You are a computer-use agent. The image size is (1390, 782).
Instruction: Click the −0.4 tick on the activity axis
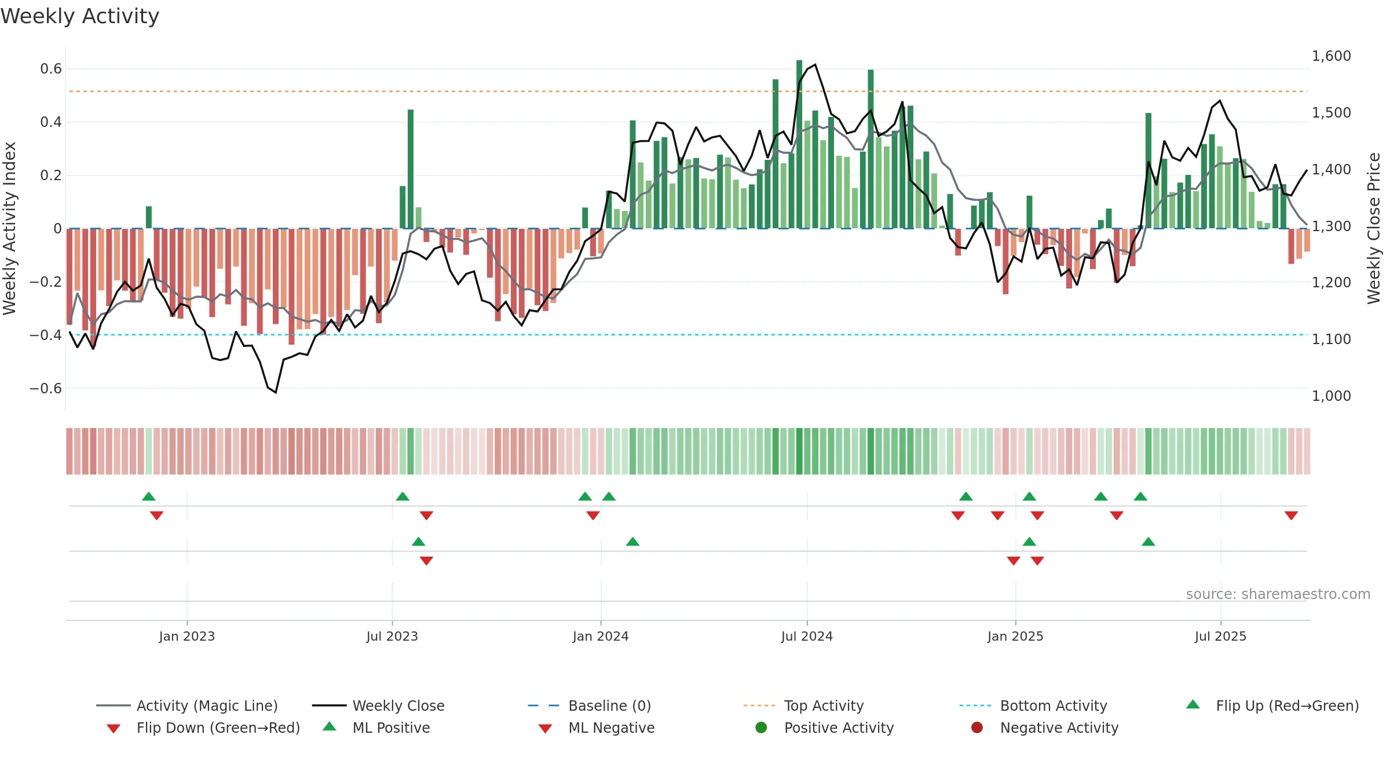point(46,335)
